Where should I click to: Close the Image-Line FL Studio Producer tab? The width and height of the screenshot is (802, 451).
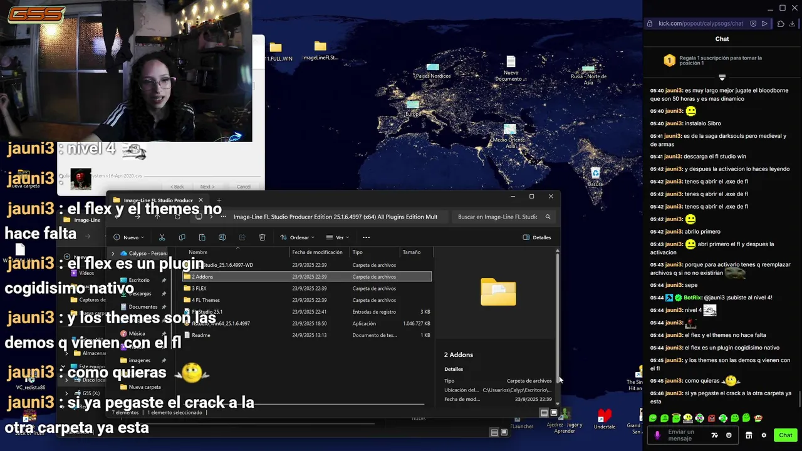[x=202, y=200]
